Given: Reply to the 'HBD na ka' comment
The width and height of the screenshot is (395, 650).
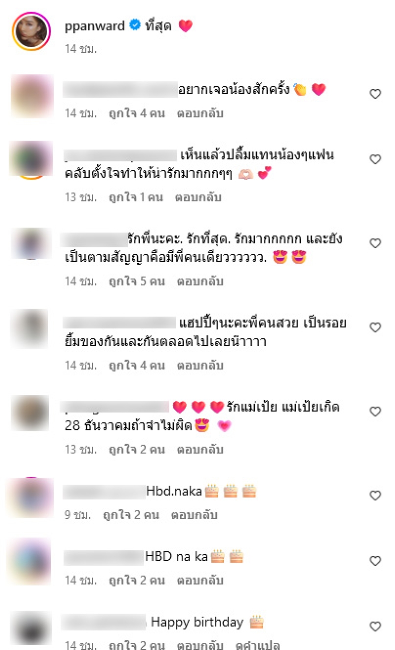Looking at the screenshot, I should (x=200, y=581).
